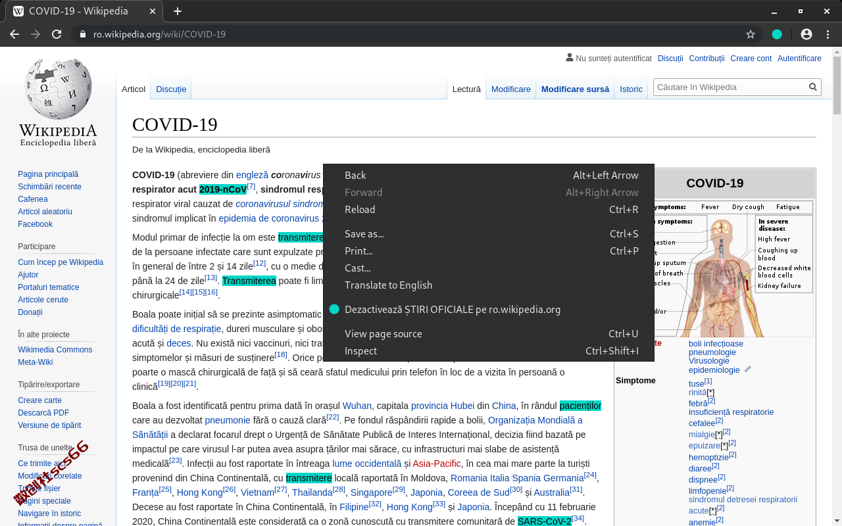Click the padlock site info icon
842x526 pixels.
point(82,34)
